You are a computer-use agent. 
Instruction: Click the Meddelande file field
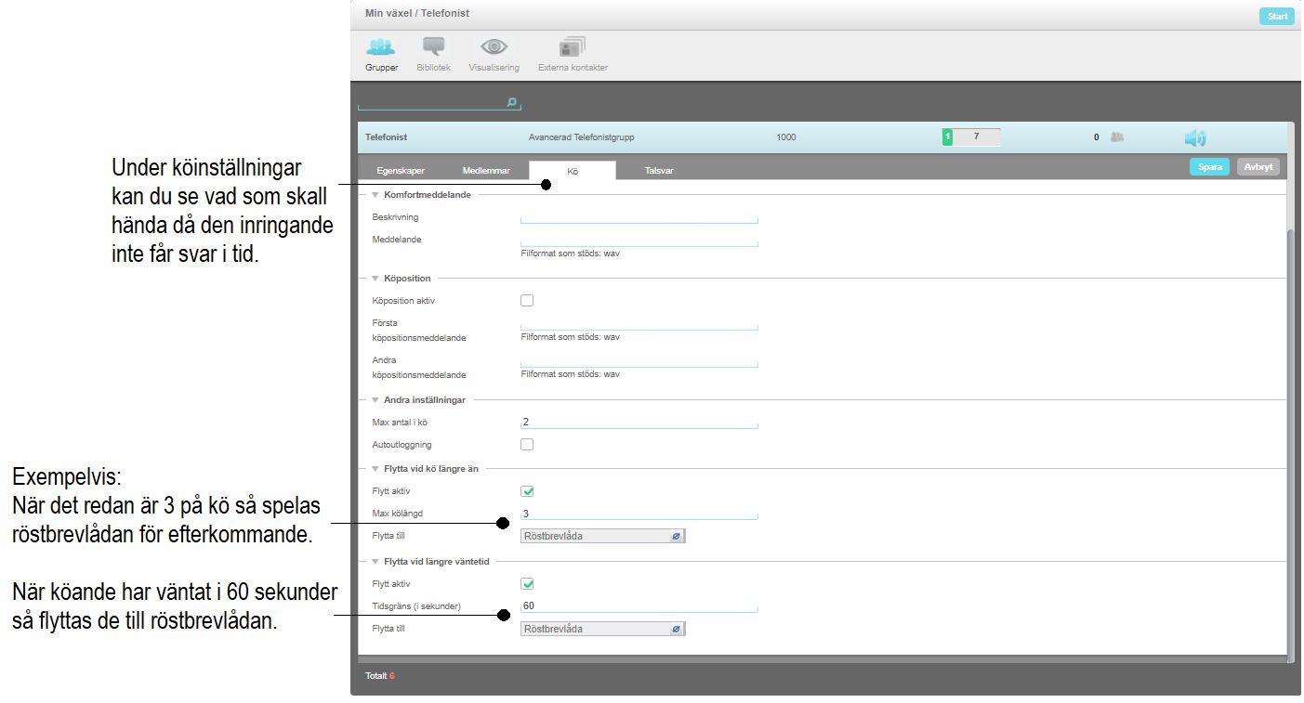click(639, 240)
